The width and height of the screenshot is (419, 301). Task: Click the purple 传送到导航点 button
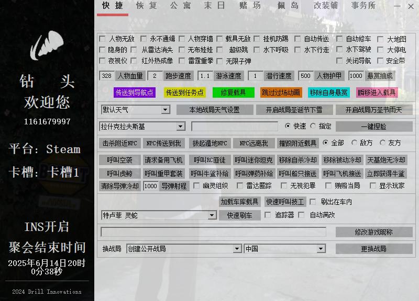click(x=135, y=92)
